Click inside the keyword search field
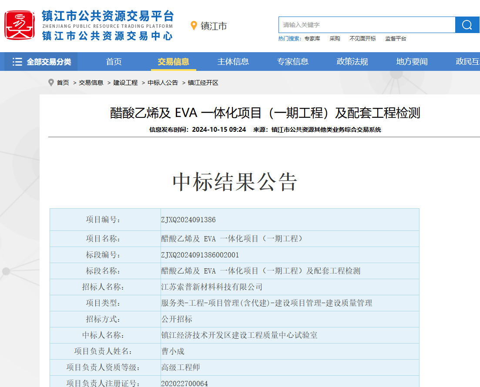Viewport: 480px width, 387px height. tap(366, 25)
